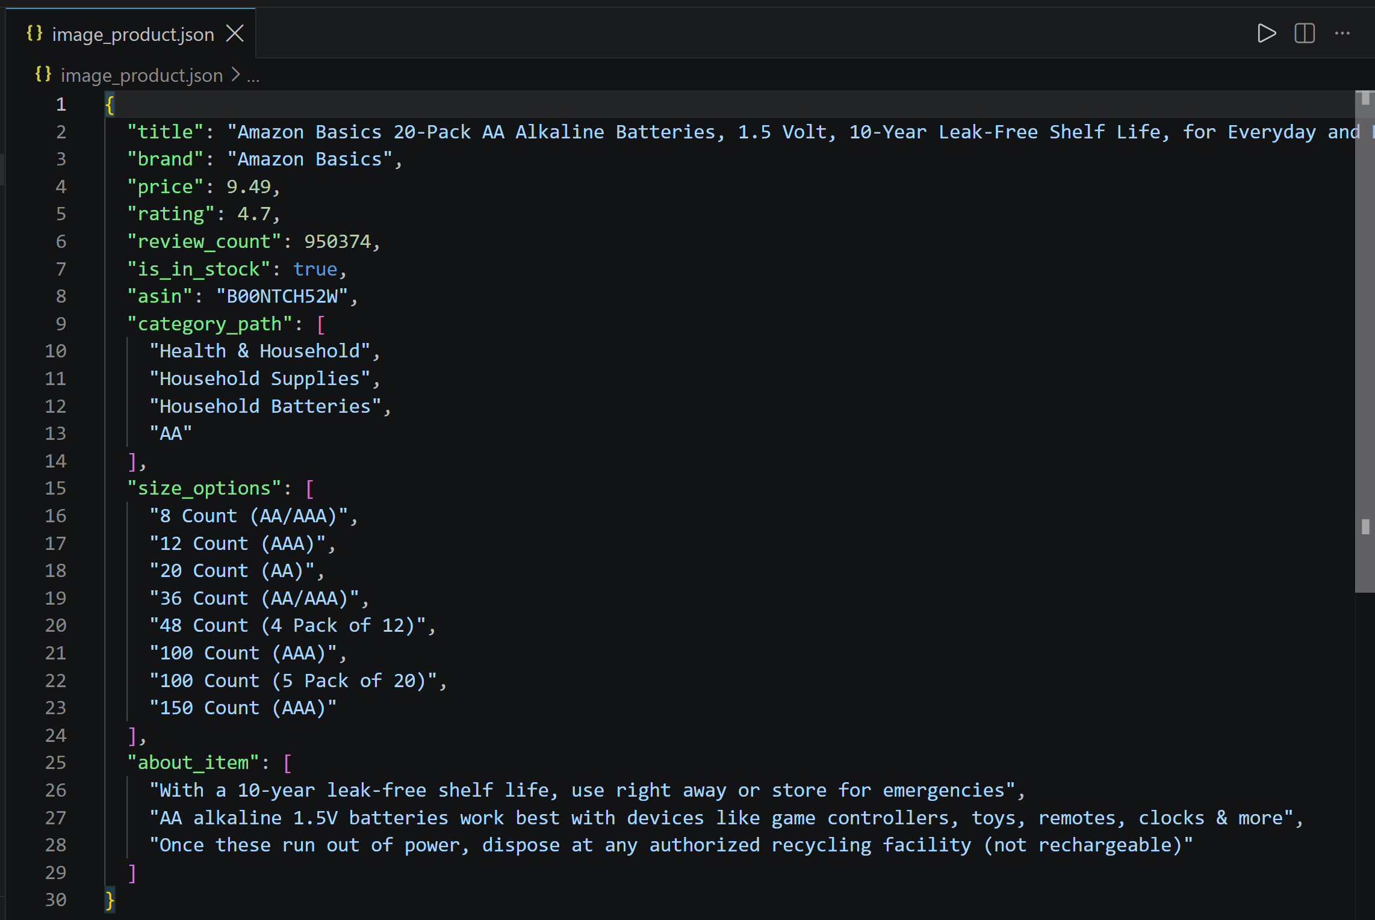Screen dimensions: 1375x920
Task: Click the "about_item" key
Action: click(x=193, y=762)
